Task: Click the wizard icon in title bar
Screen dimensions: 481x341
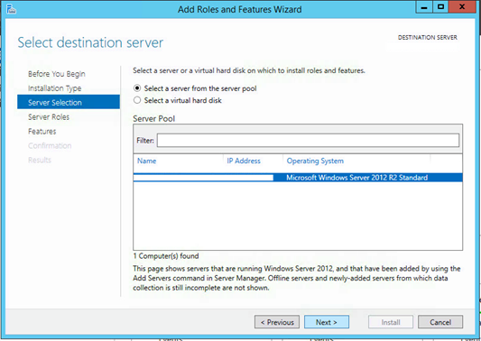Action: coord(11,9)
